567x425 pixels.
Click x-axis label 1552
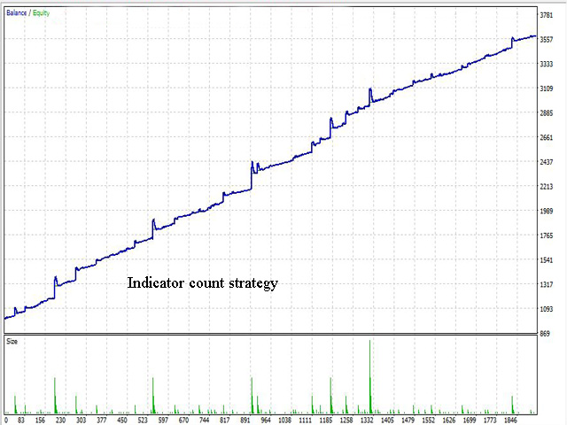coord(429,420)
